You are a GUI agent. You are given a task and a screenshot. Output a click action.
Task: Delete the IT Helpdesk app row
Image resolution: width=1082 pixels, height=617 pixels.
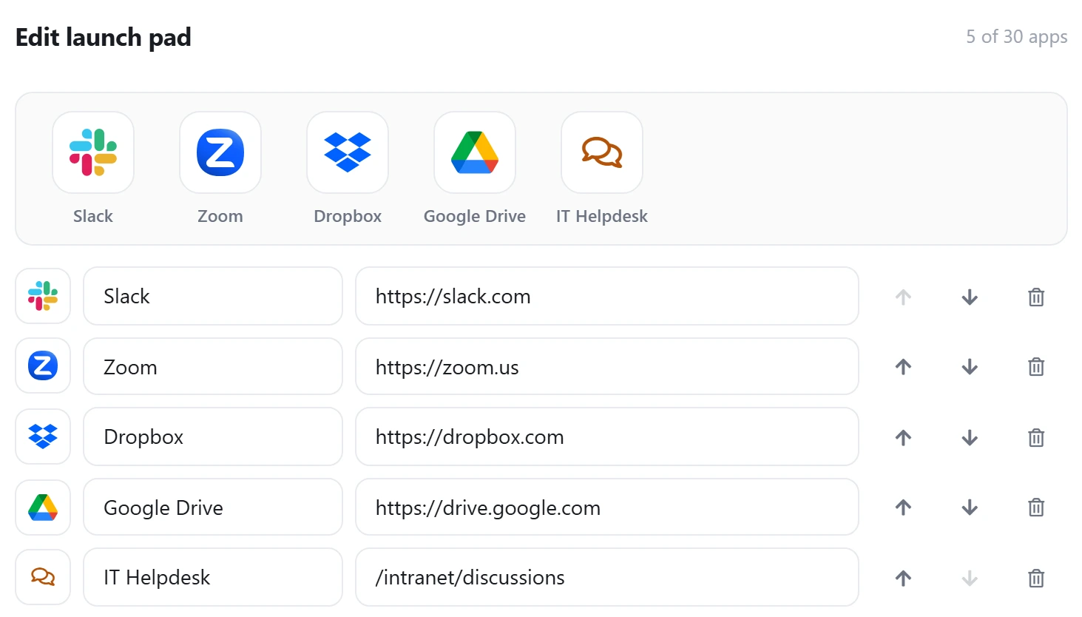1036,579
